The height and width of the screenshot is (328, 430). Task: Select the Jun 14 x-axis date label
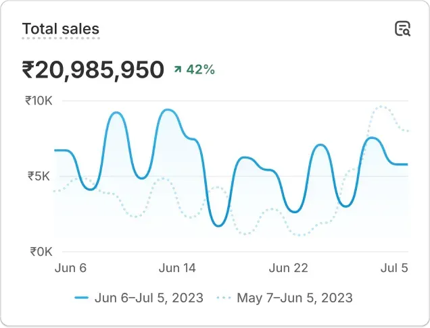[177, 268]
